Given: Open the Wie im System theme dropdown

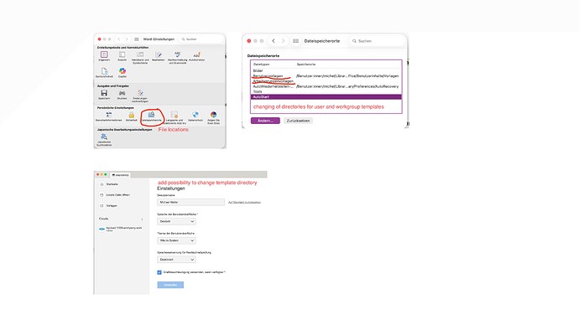Looking at the screenshot, I should [x=176, y=240].
